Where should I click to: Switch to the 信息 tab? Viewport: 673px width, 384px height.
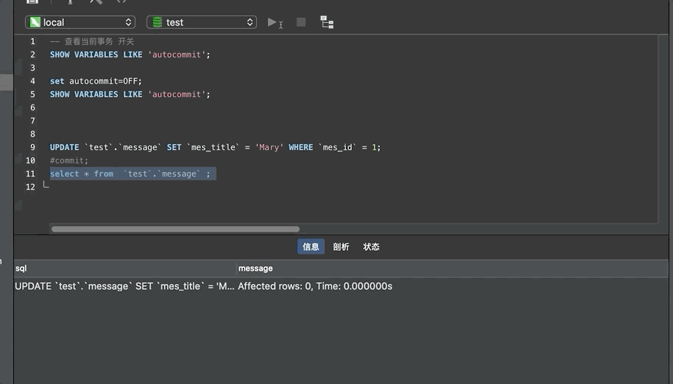pyautogui.click(x=311, y=246)
